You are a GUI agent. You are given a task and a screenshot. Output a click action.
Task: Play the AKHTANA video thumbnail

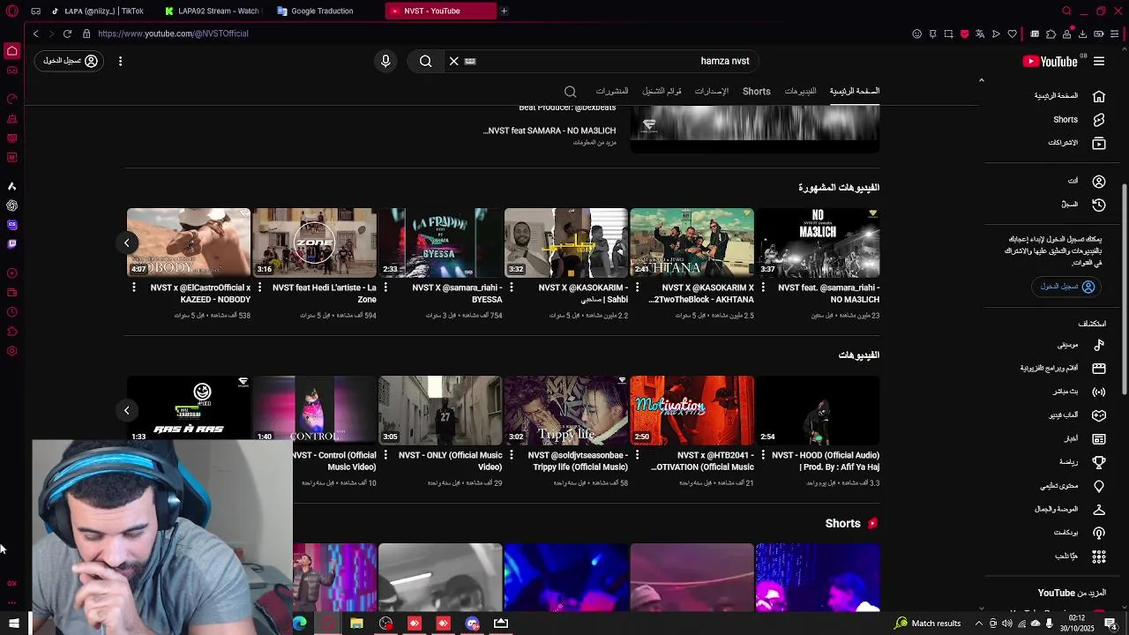(x=692, y=243)
